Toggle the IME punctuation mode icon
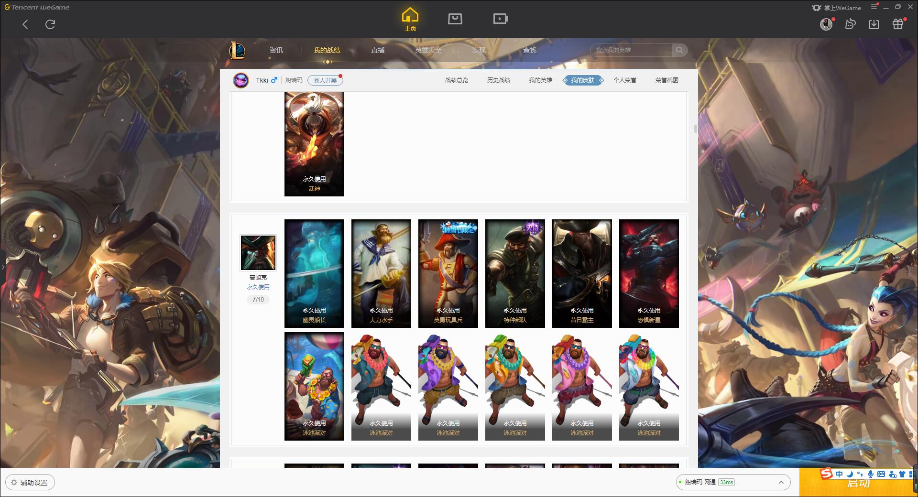Viewport: 918px width, 497px height. (860, 474)
